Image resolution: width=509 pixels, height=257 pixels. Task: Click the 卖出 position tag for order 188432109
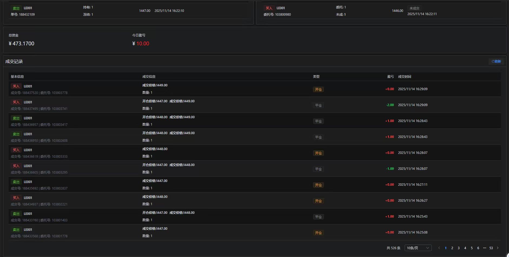pyautogui.click(x=16, y=8)
